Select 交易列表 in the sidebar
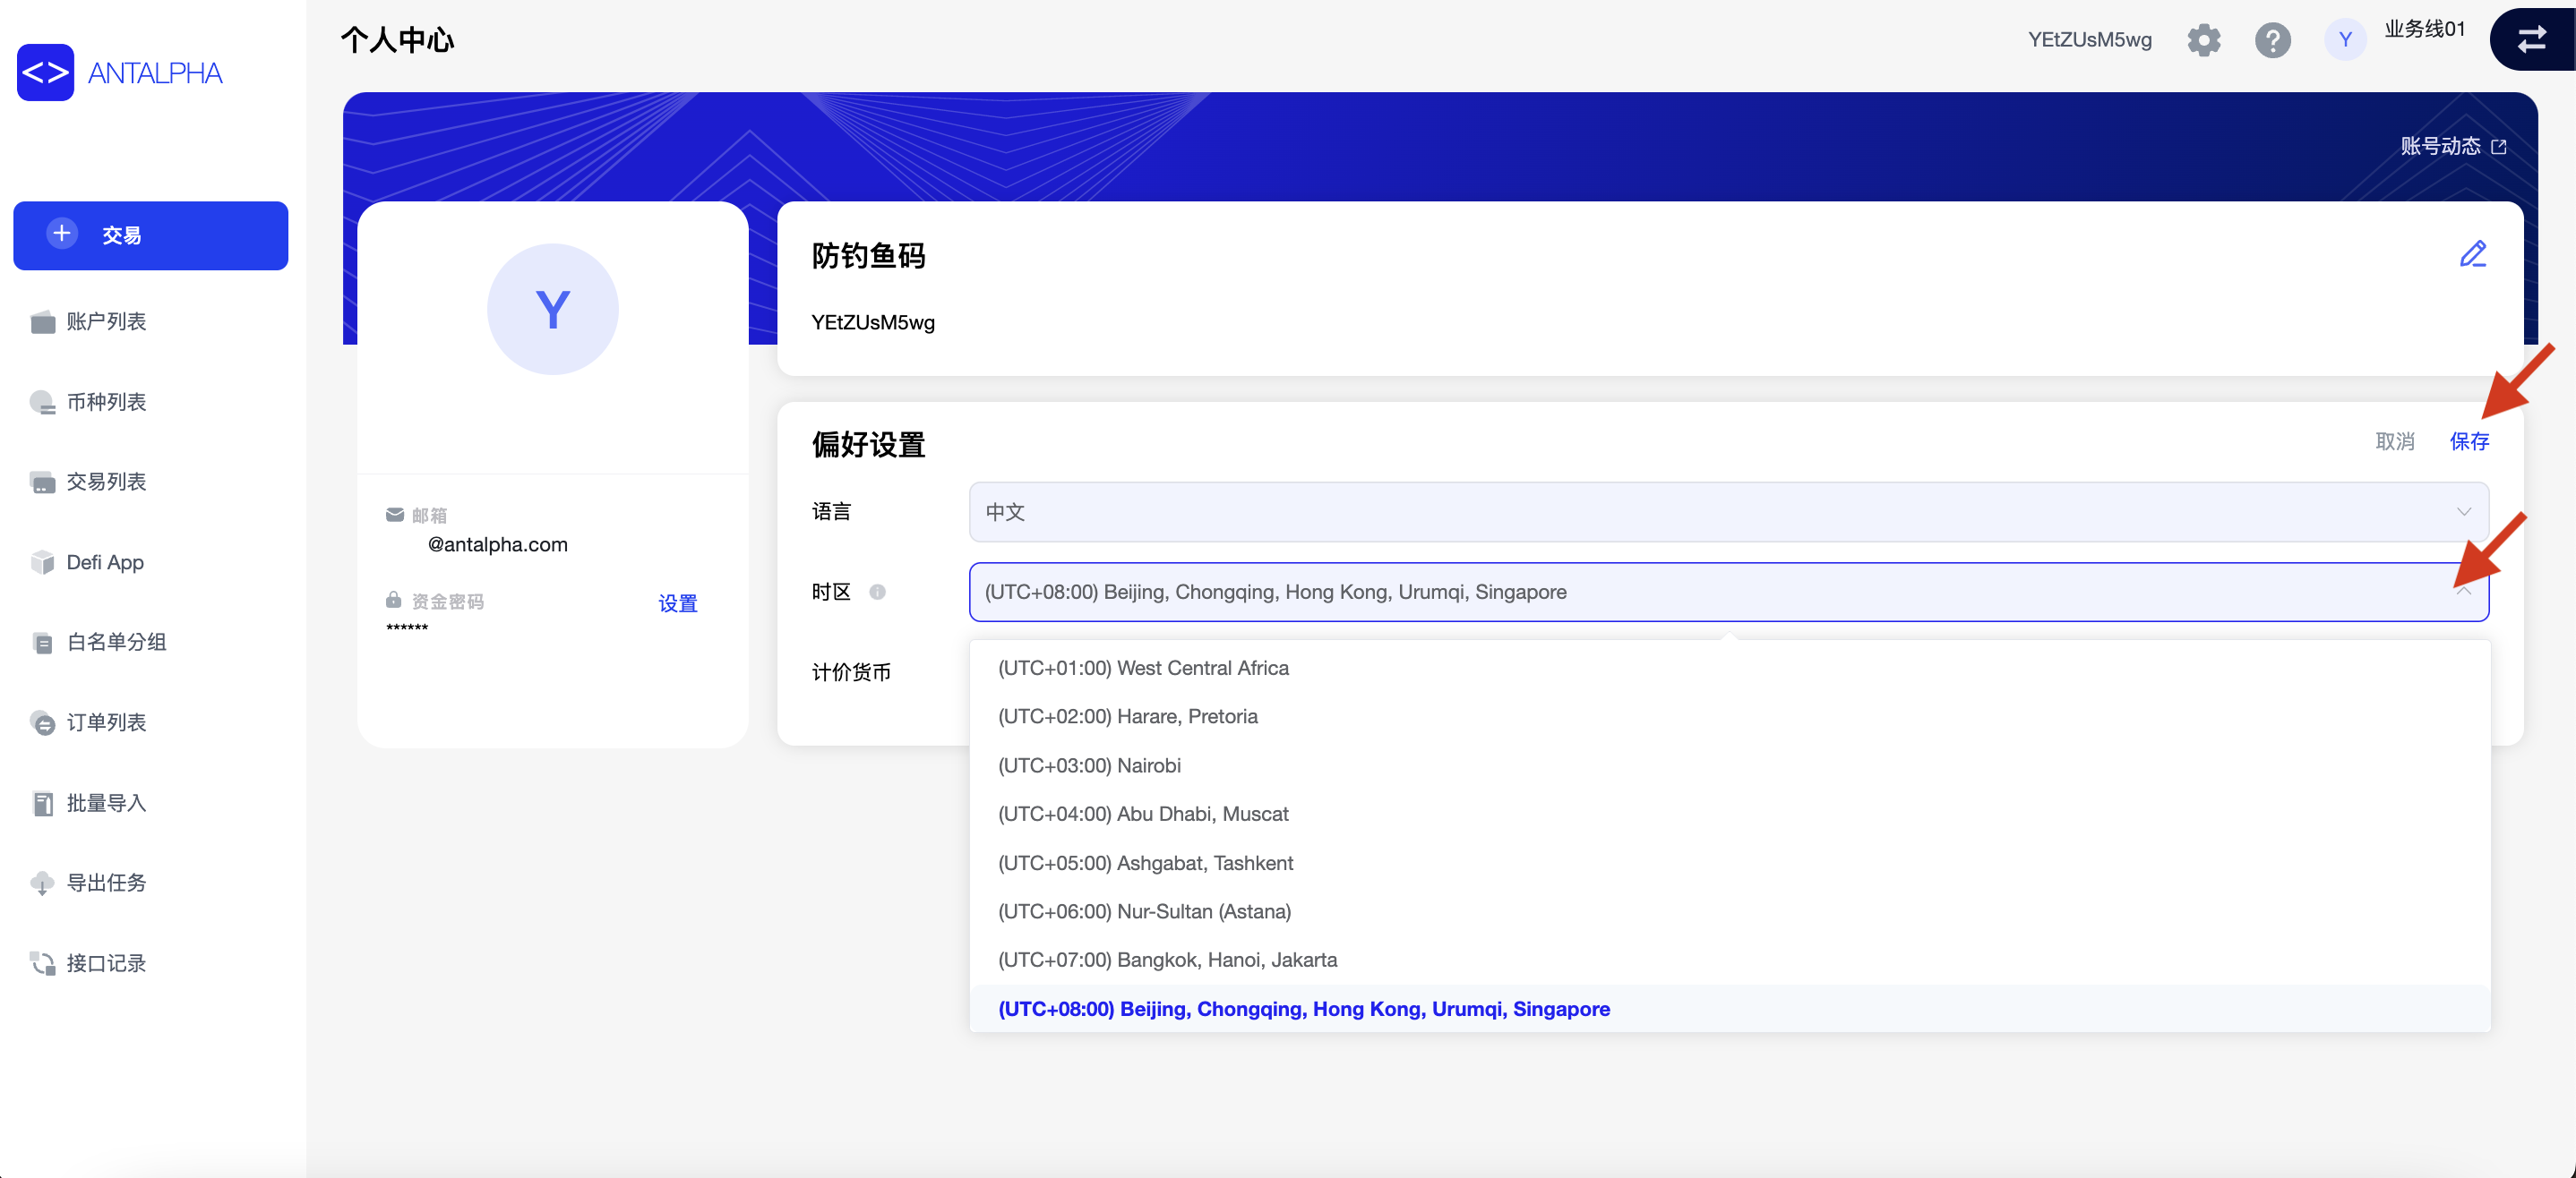 [105, 482]
